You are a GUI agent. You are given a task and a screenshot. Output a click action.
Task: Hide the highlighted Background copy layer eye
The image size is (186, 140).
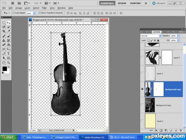142,89
